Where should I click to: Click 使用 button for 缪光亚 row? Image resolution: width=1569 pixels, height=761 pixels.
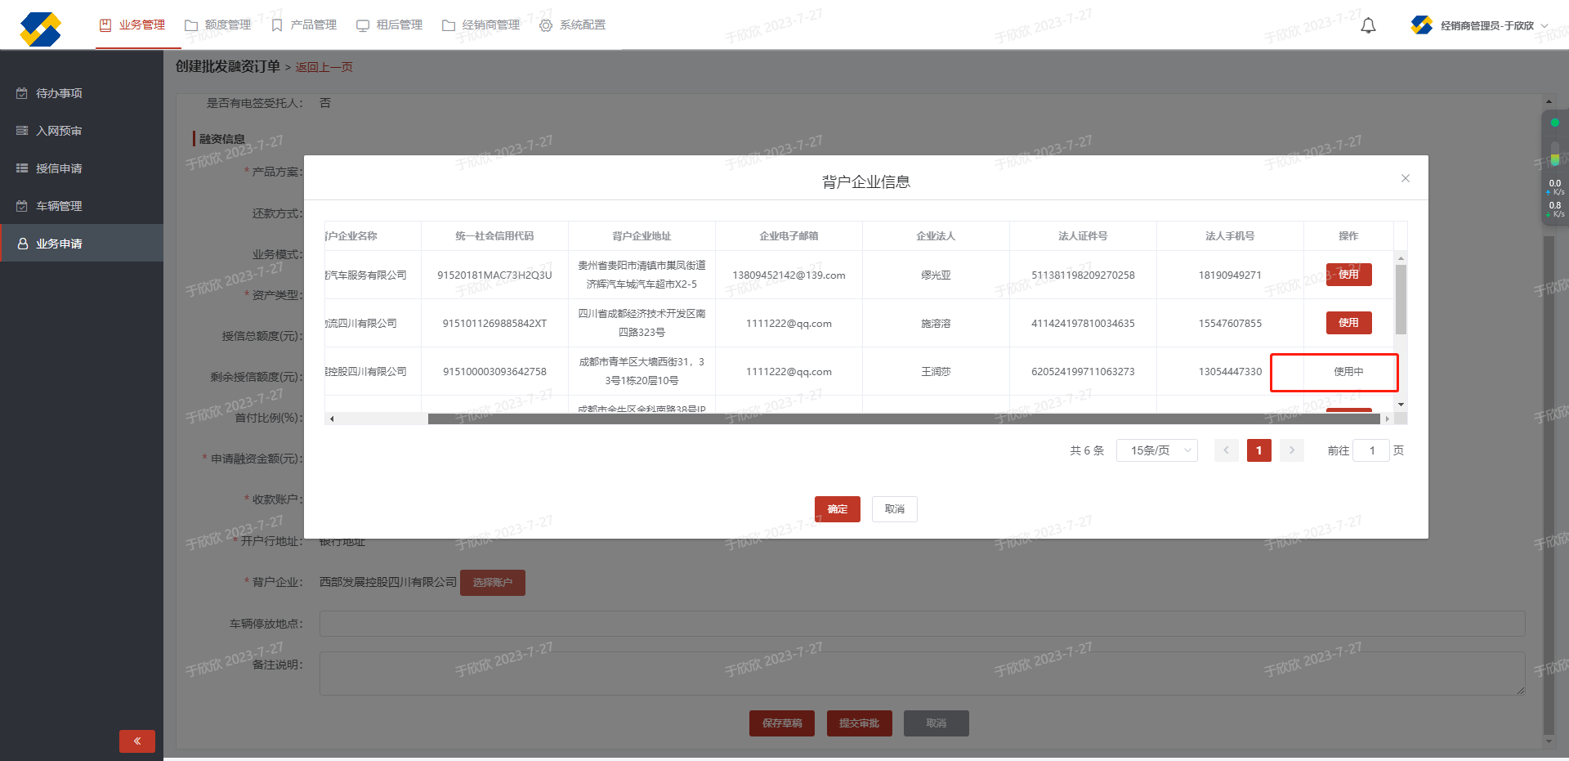click(1348, 275)
